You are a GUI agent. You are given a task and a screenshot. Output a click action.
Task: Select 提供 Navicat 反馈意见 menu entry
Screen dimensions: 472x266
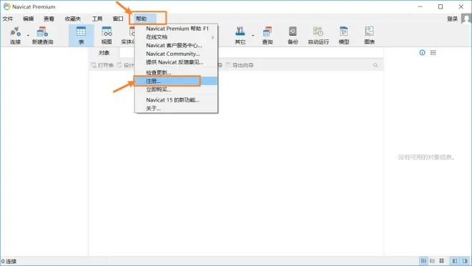(x=176, y=62)
